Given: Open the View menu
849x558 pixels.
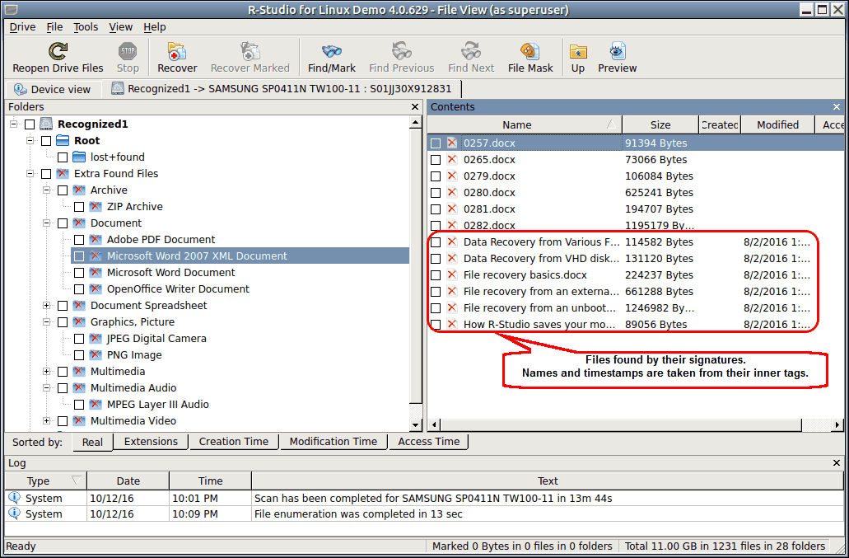Looking at the screenshot, I should coord(121,27).
